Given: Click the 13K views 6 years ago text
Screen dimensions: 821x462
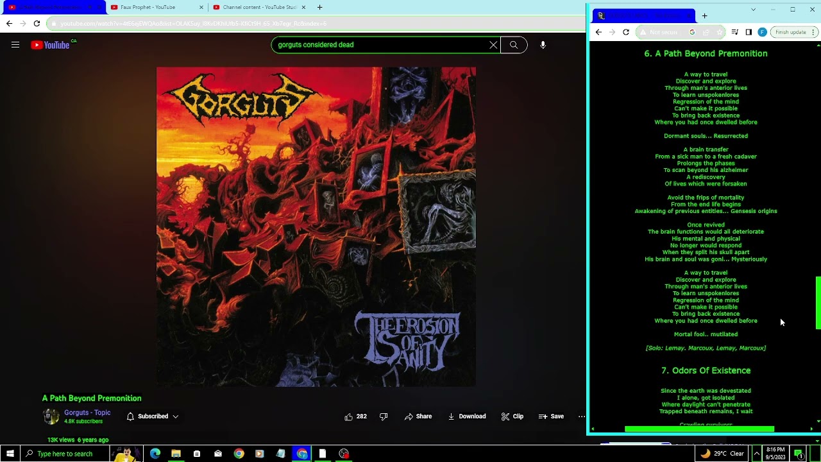Looking at the screenshot, I should pos(78,440).
